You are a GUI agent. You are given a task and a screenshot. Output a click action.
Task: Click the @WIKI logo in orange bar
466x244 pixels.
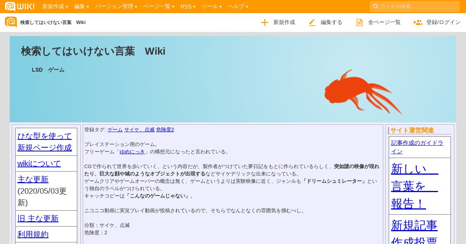coord(19,6)
